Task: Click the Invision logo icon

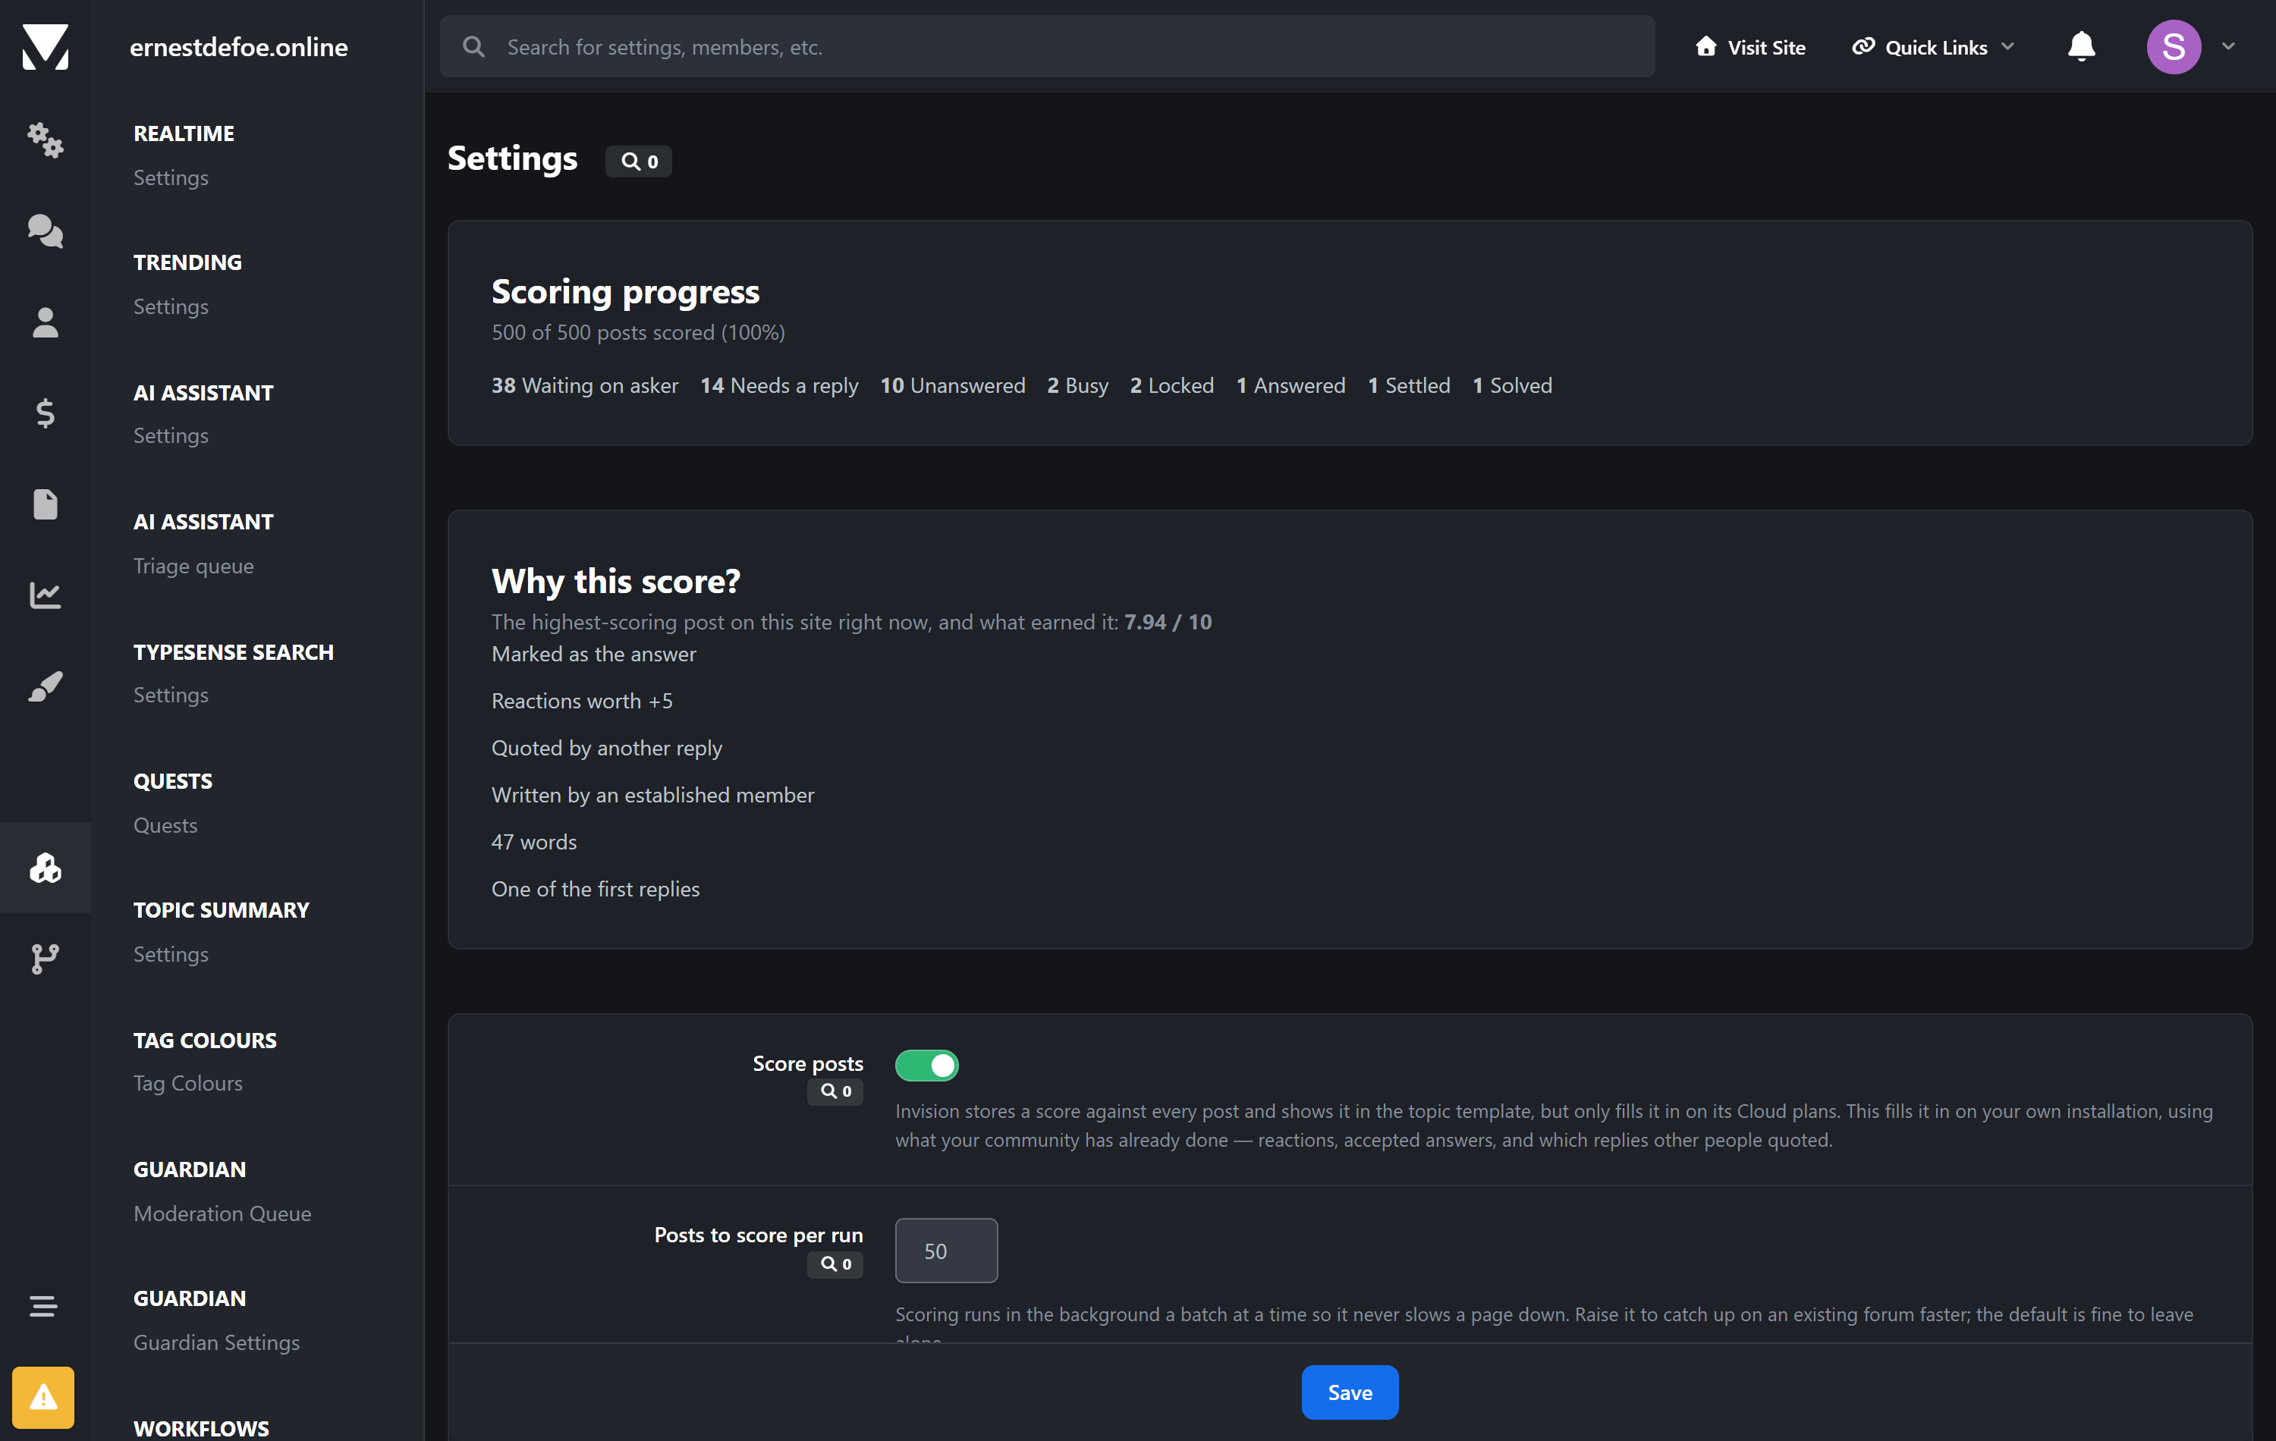Action: coord(46,46)
